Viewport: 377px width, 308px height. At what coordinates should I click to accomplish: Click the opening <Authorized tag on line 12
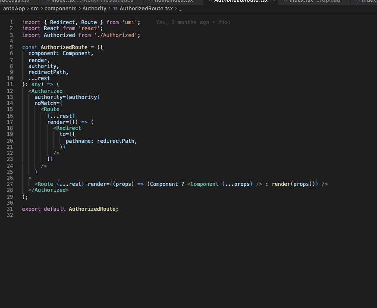45,91
